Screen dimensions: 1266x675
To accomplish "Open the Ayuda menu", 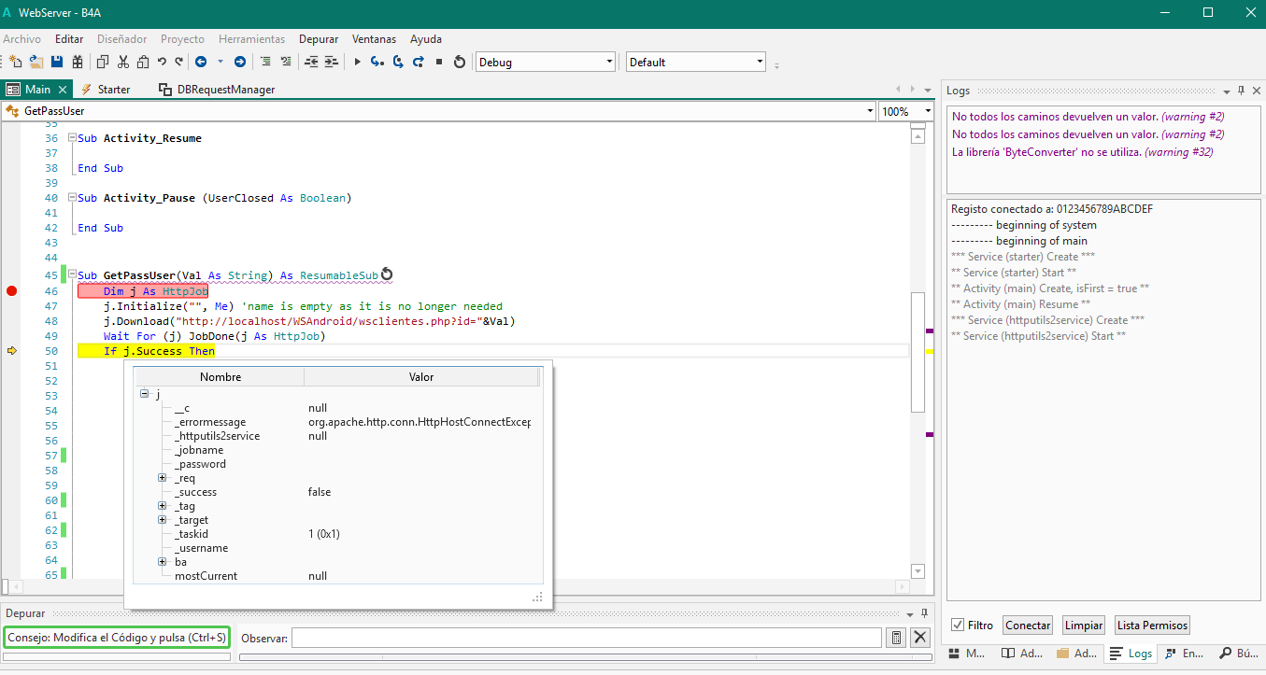I will (x=426, y=39).
